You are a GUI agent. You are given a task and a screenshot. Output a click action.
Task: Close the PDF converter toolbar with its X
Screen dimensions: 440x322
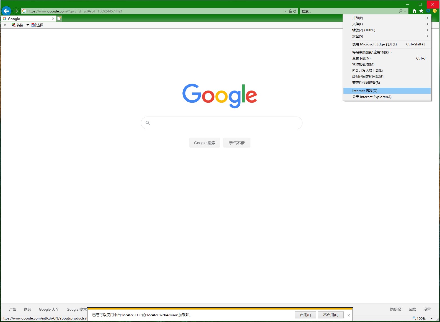(5, 25)
